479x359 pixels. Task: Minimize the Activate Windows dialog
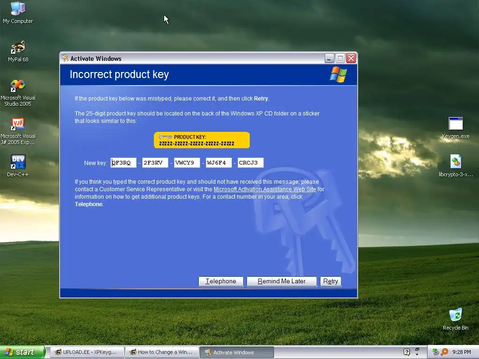coord(329,58)
